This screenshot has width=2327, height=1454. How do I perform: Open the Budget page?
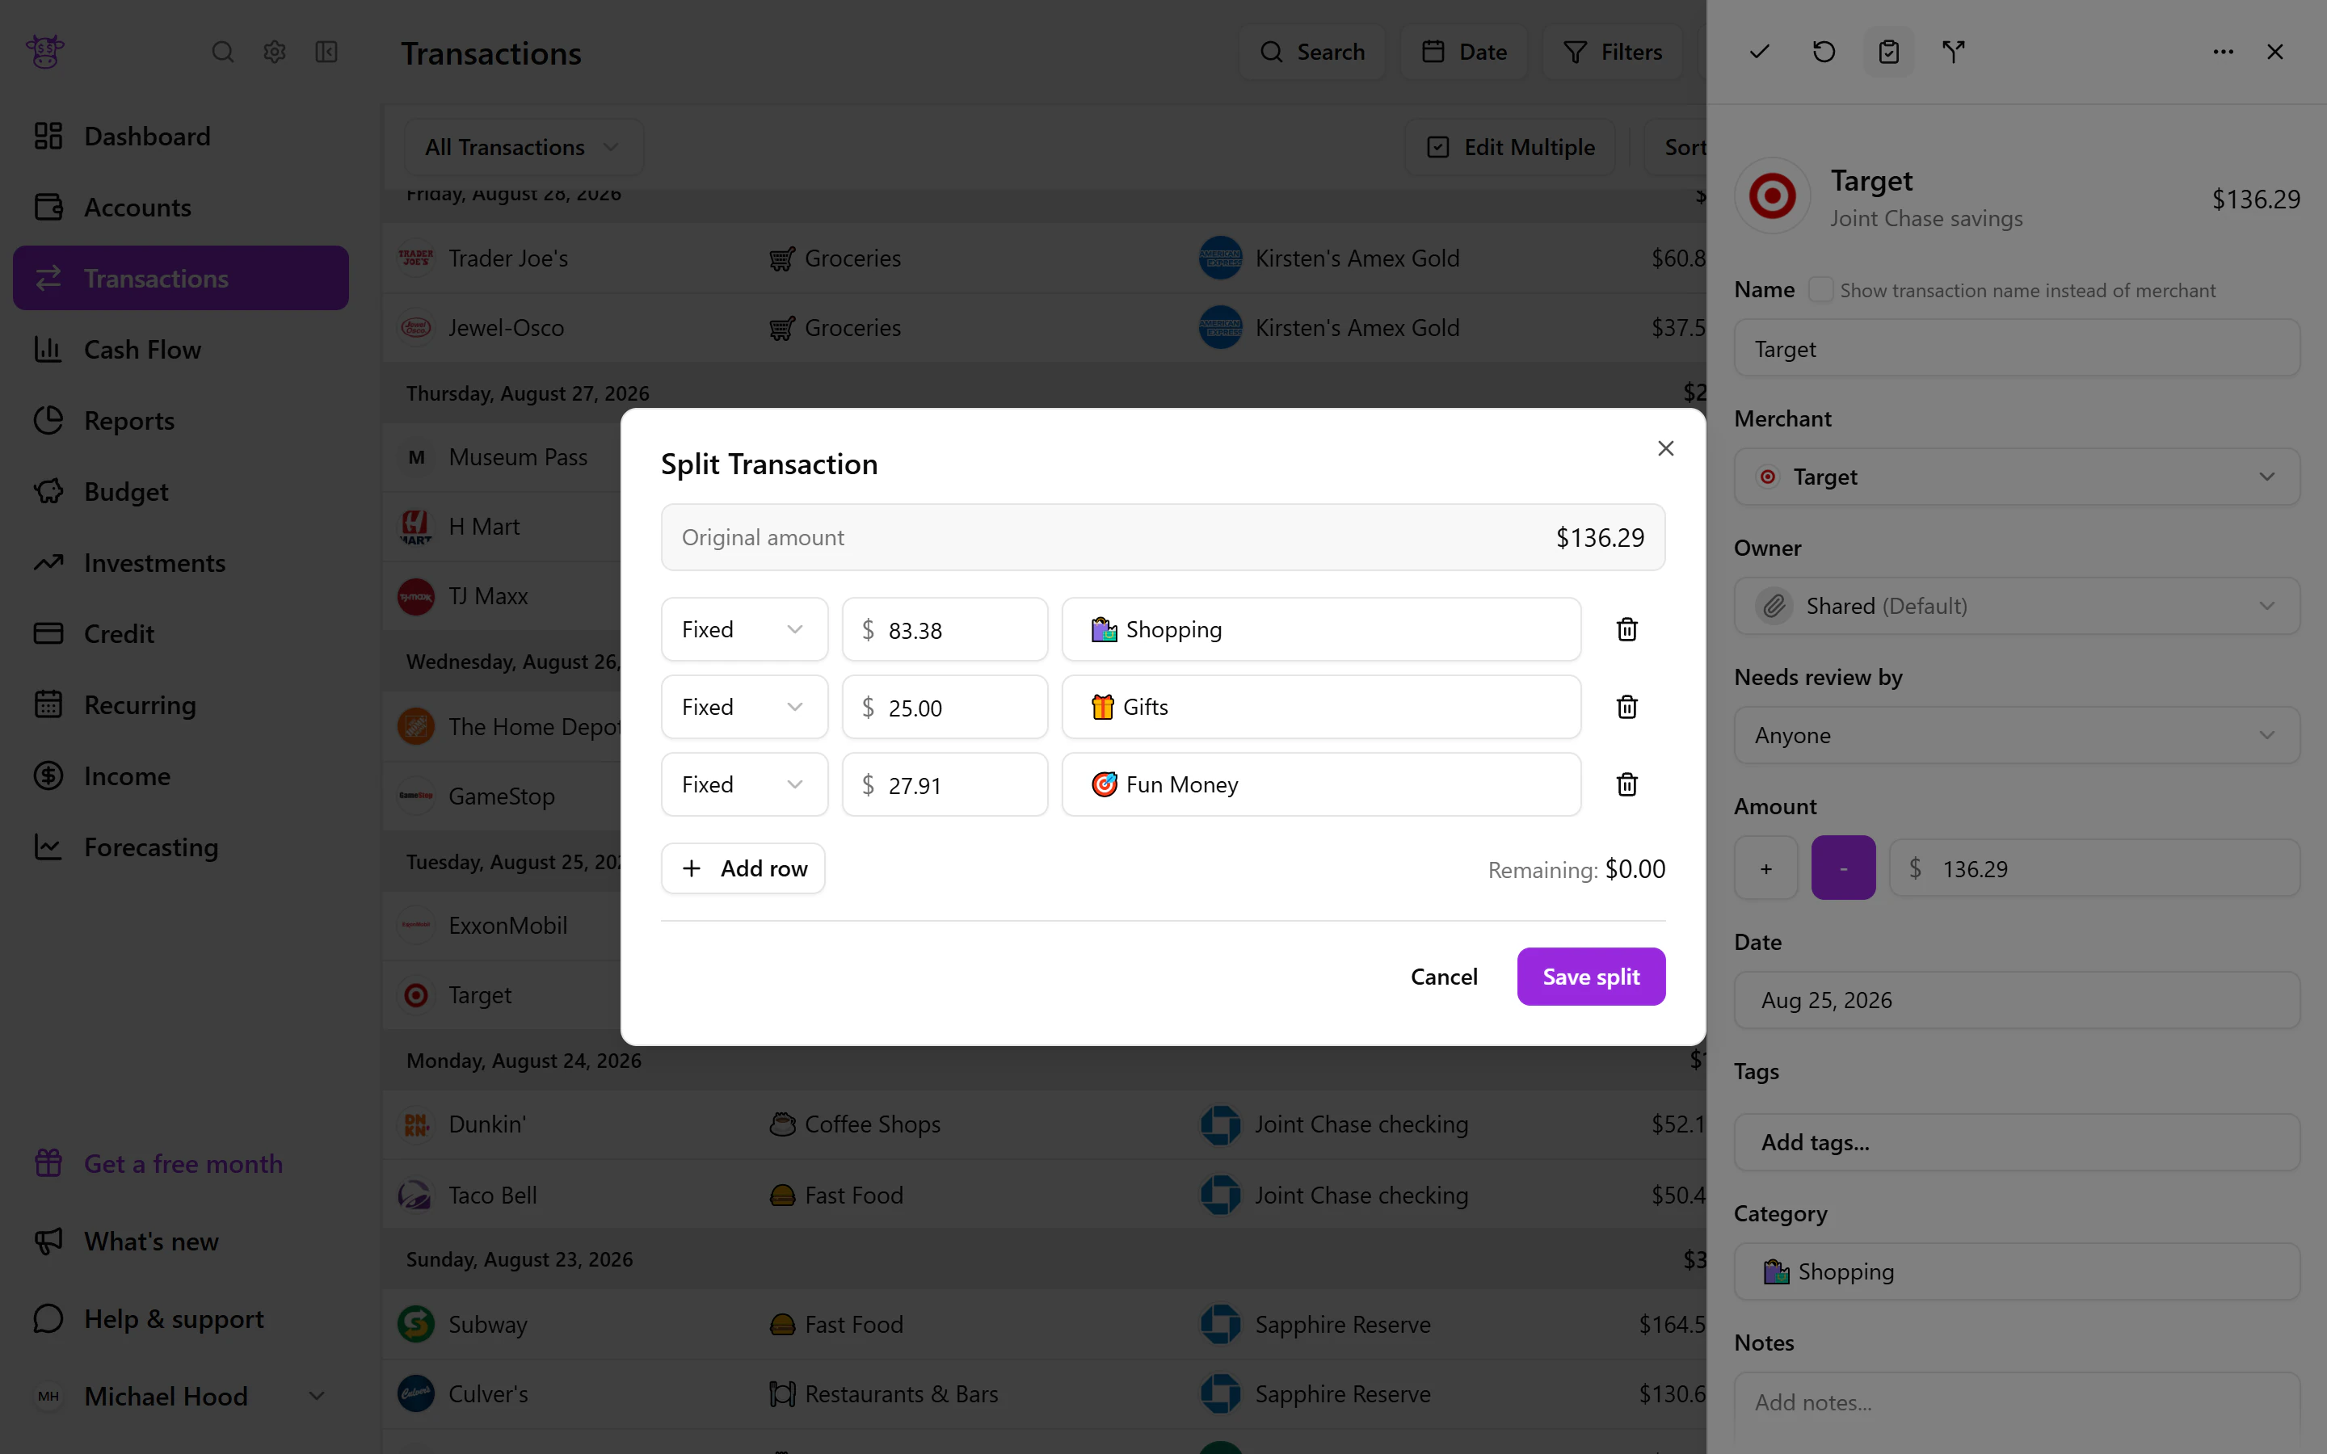pyautogui.click(x=181, y=493)
